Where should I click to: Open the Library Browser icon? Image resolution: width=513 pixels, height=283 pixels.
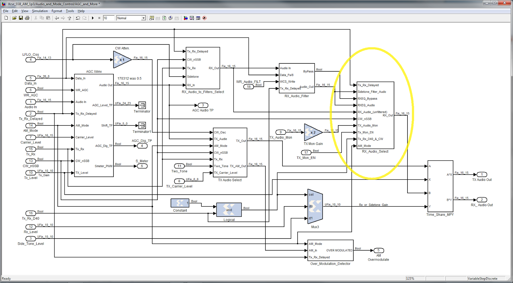[186, 18]
